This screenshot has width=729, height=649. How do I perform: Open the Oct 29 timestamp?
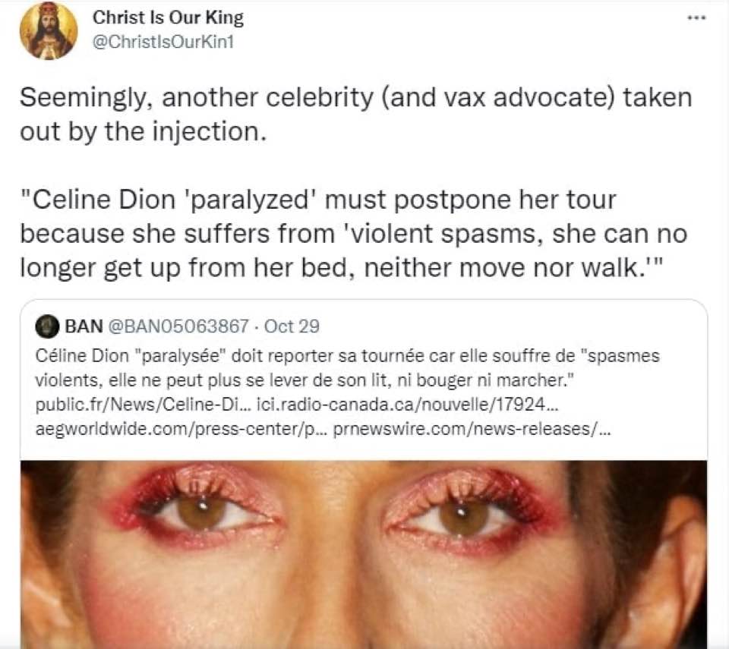point(292,326)
